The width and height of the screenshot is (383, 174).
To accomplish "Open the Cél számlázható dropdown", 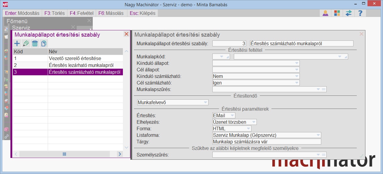I will pyautogui.click(x=296, y=83).
